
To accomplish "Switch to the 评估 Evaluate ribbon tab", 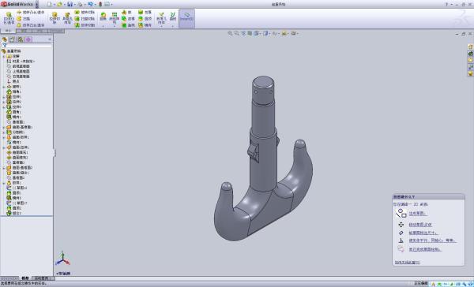I will pos(40,31).
